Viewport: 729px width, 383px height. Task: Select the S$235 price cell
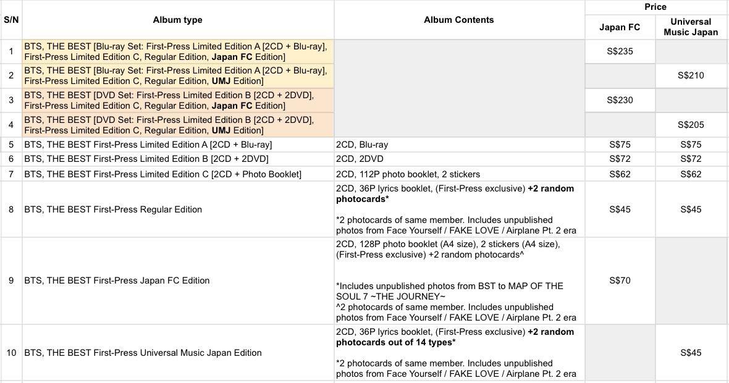(x=620, y=51)
